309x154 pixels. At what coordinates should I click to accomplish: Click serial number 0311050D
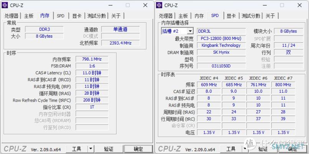point(222,66)
